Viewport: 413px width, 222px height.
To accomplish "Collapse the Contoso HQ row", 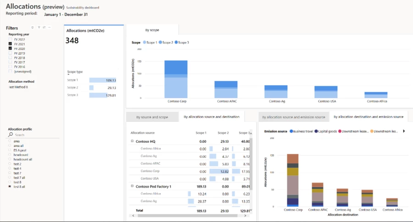I will tap(132, 142).
